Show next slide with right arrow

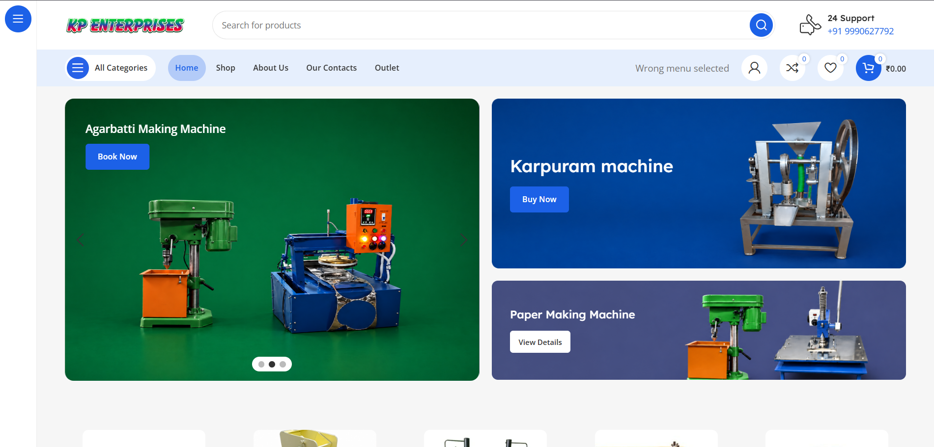[464, 239]
